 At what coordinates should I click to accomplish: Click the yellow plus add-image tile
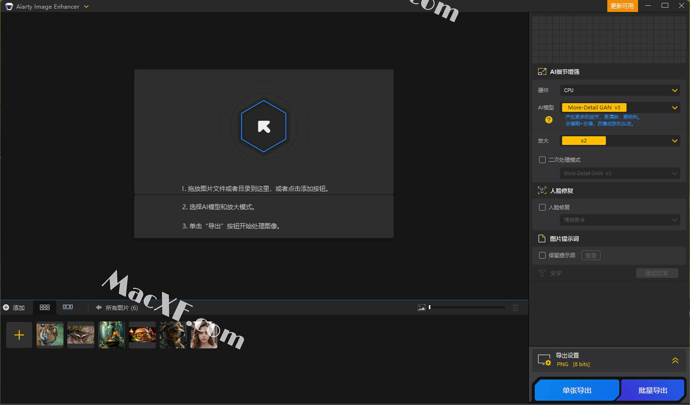[x=19, y=335]
